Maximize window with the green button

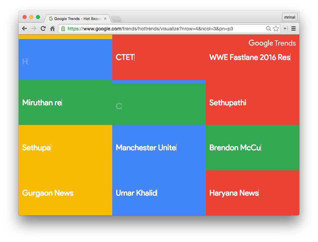point(38,17)
